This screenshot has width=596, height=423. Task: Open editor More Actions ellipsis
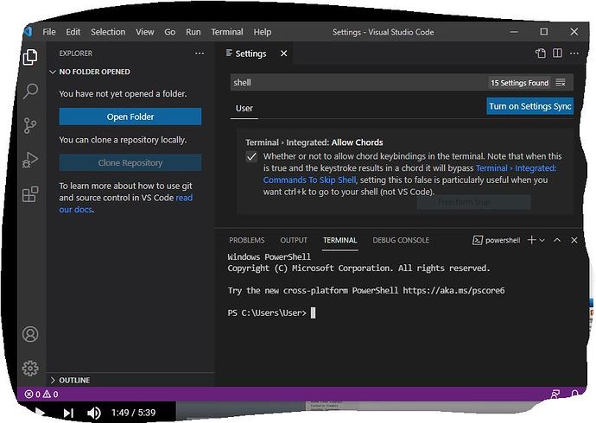coord(574,54)
